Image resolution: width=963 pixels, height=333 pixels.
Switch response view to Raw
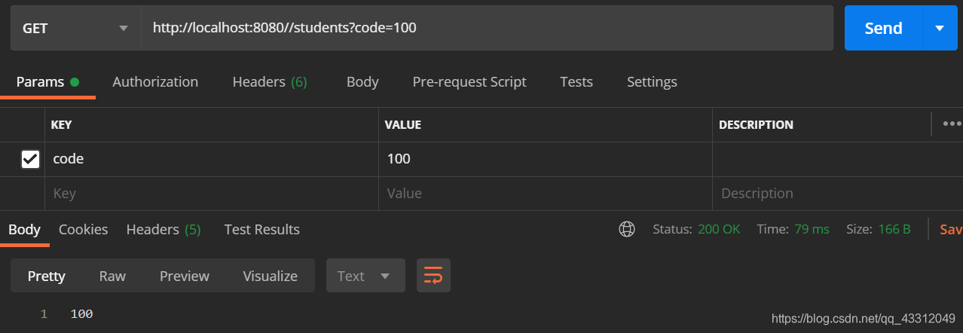coord(112,276)
